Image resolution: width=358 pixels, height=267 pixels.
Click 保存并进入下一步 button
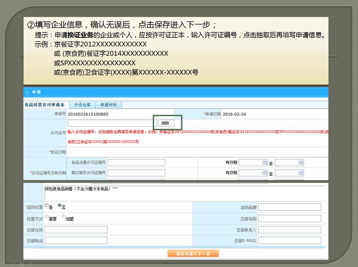click(193, 254)
